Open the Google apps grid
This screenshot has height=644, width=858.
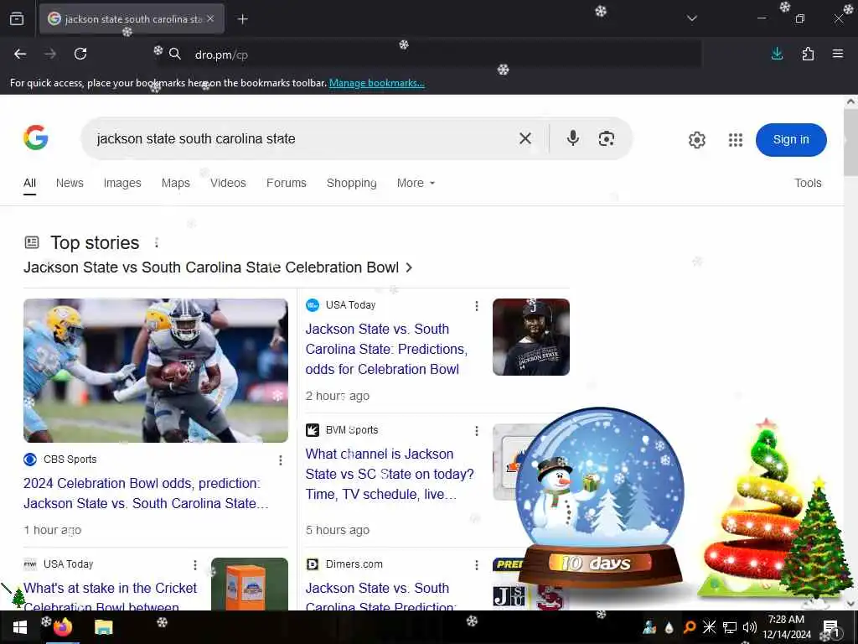point(736,140)
